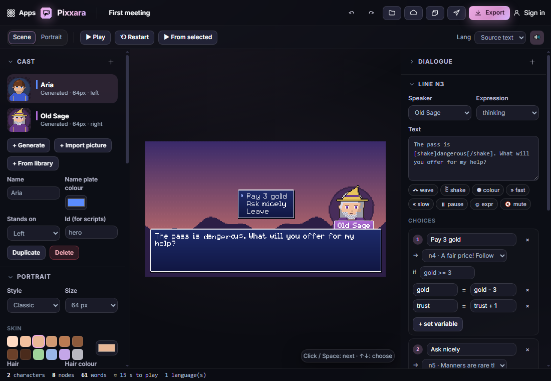The image size is (551, 381).
Task: Open the Apps menu
Action: point(22,13)
